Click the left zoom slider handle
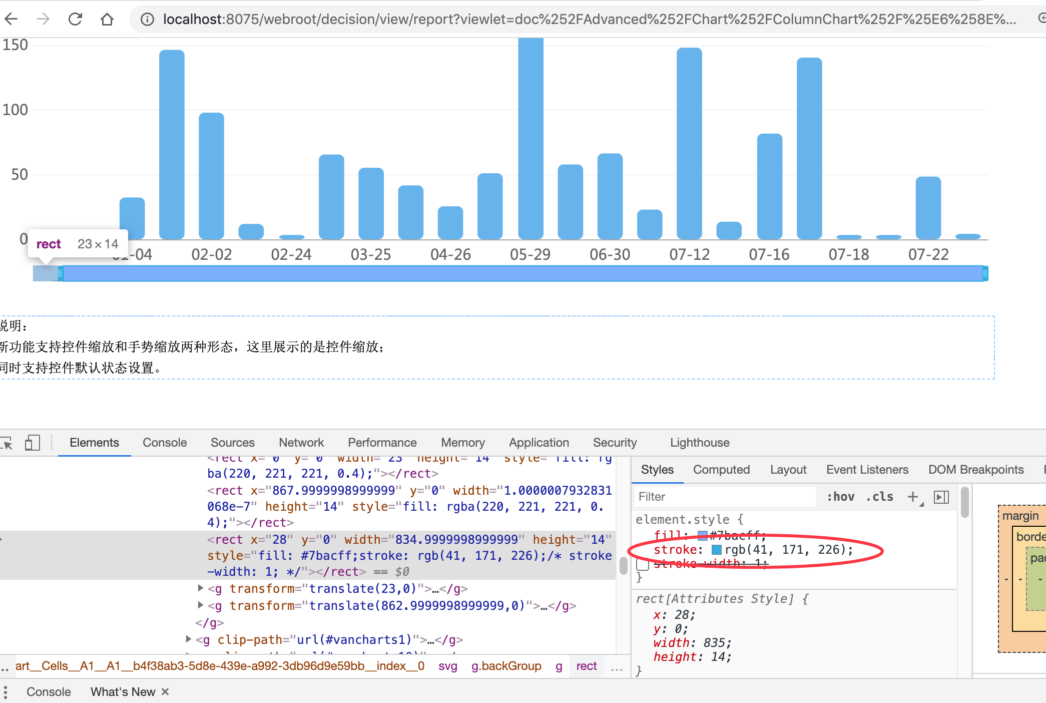Viewport: 1046px width, 703px height. pyautogui.click(x=61, y=273)
